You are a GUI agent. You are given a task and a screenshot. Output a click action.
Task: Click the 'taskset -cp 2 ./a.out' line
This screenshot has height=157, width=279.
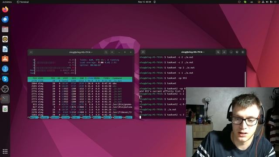(167, 68)
